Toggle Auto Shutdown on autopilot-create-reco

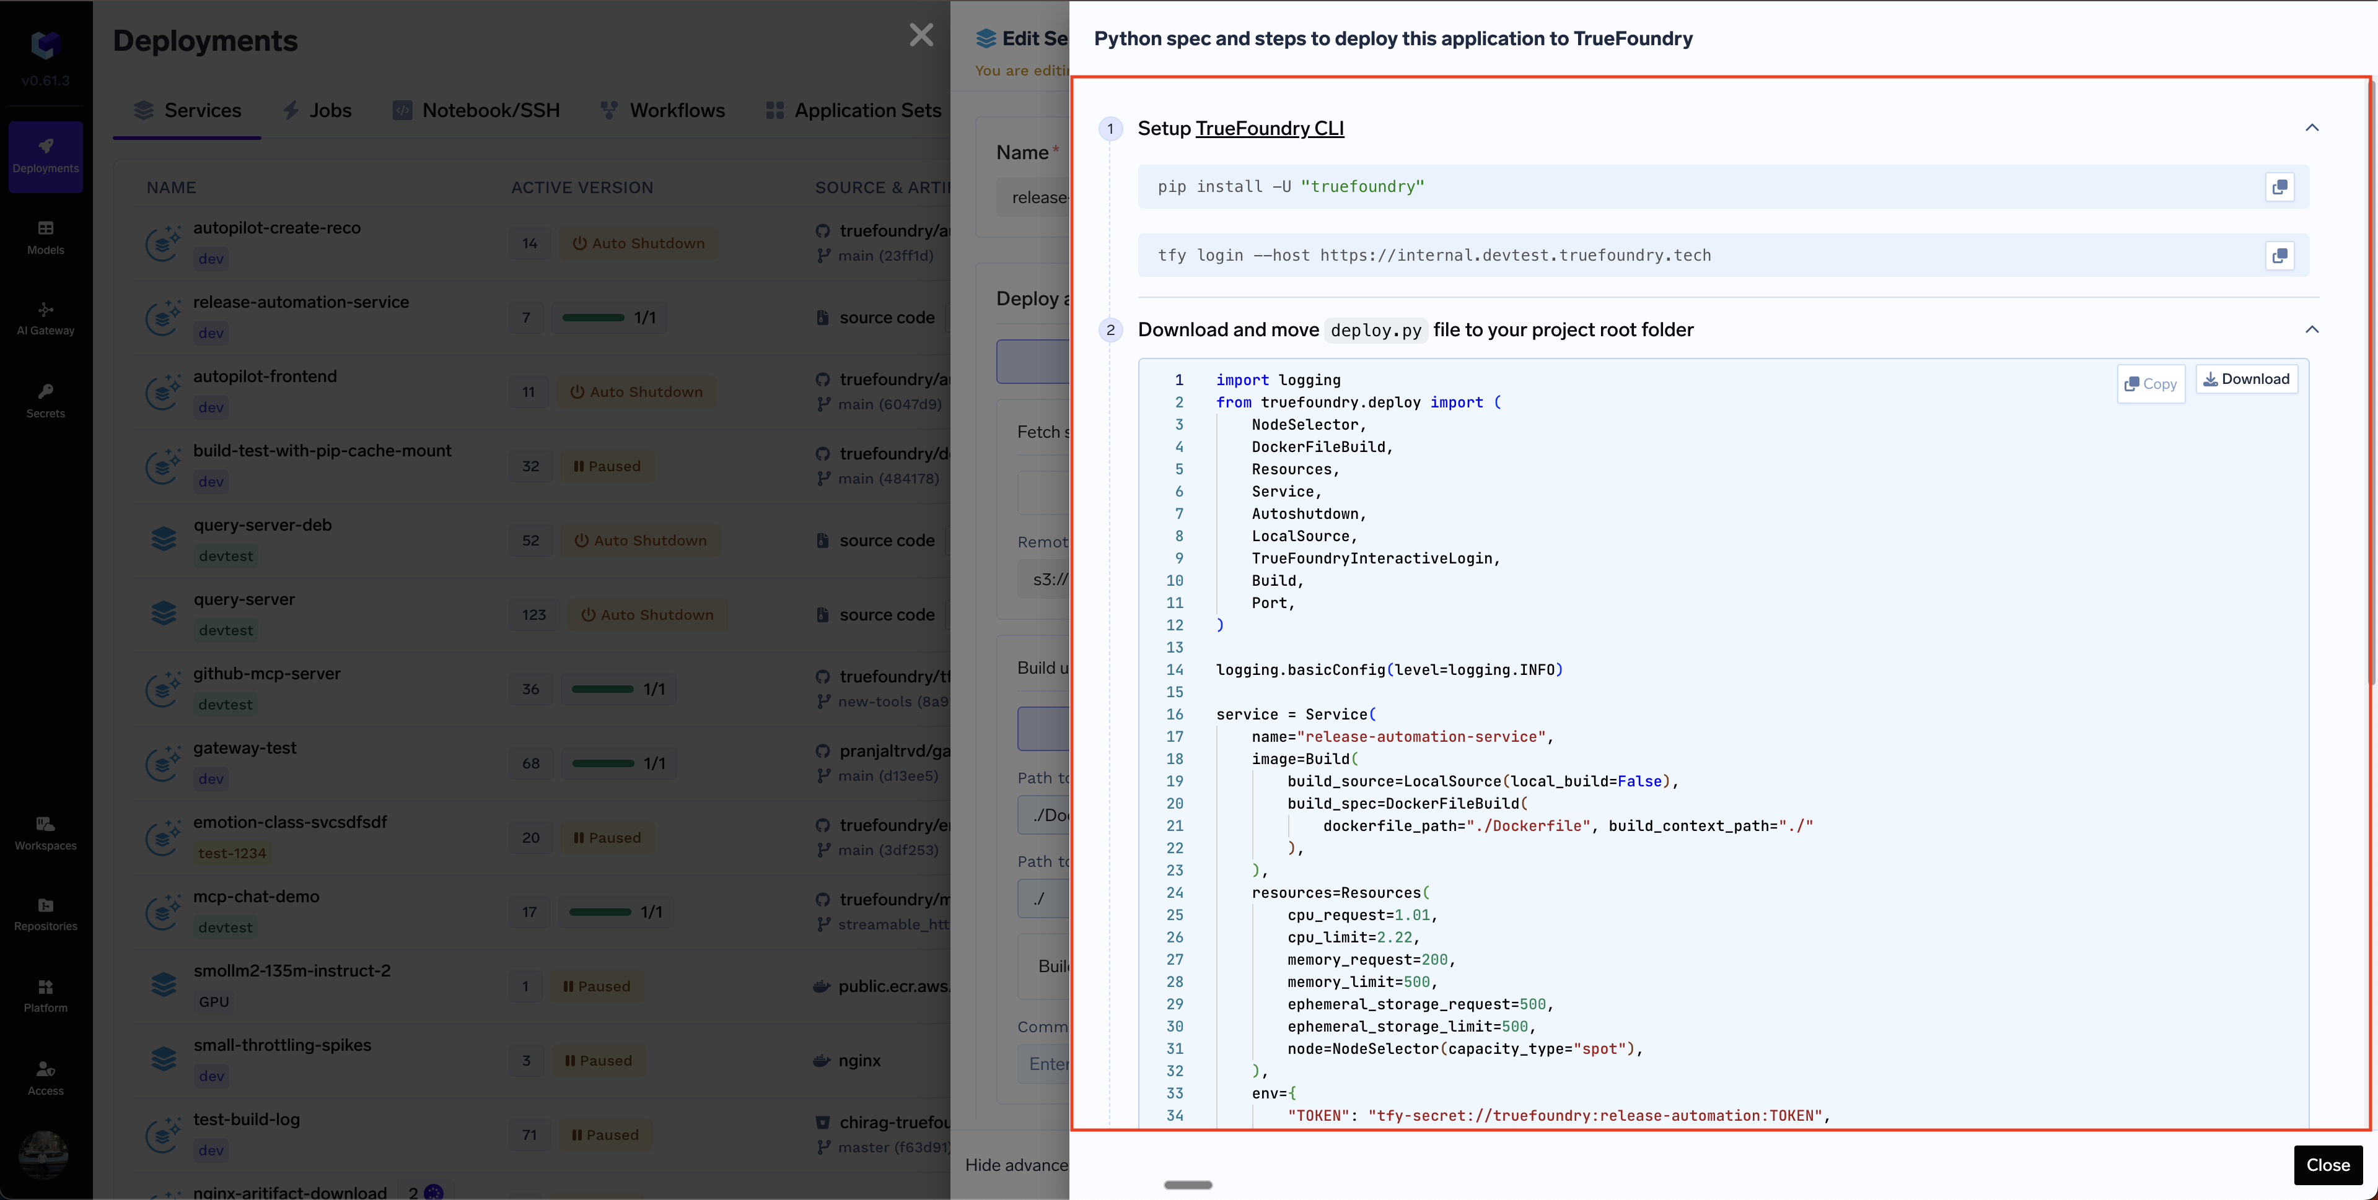[x=639, y=243]
